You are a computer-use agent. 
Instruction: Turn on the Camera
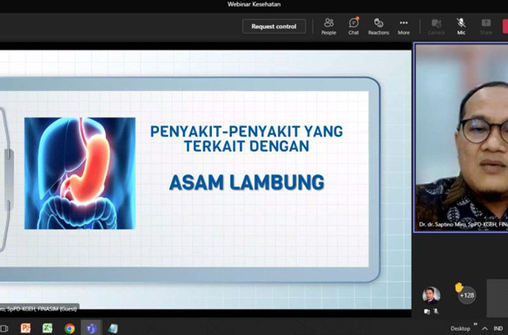(x=436, y=27)
